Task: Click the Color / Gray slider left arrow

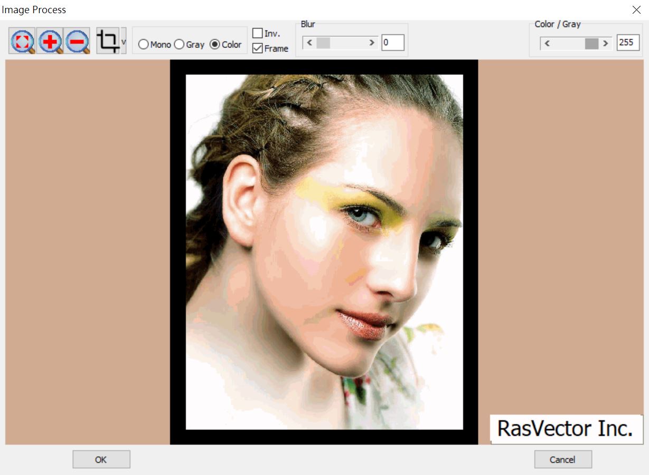Action: 547,43
